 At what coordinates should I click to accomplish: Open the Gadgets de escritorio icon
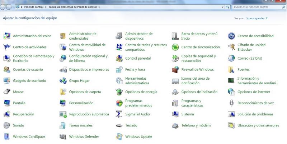tap(7, 80)
